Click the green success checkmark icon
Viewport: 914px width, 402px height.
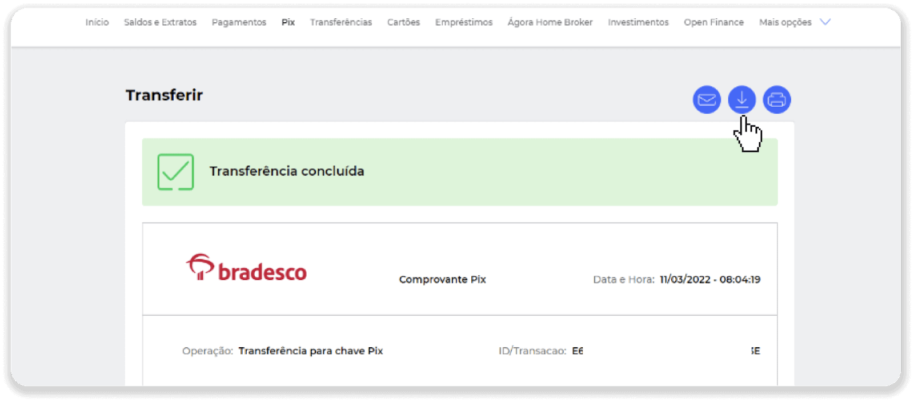coord(175,172)
